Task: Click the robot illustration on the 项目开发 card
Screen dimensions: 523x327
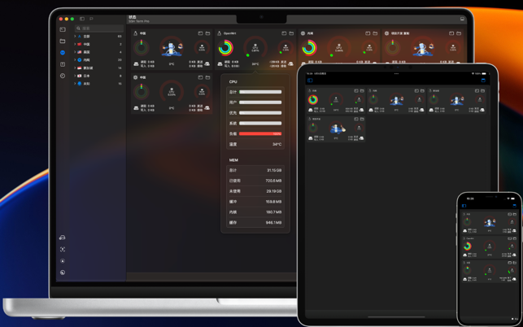Action: coord(423,48)
